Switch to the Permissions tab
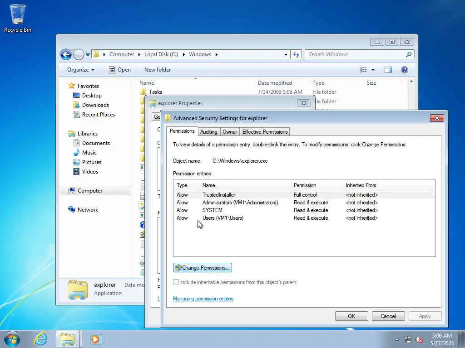The height and width of the screenshot is (348, 465). 182,131
